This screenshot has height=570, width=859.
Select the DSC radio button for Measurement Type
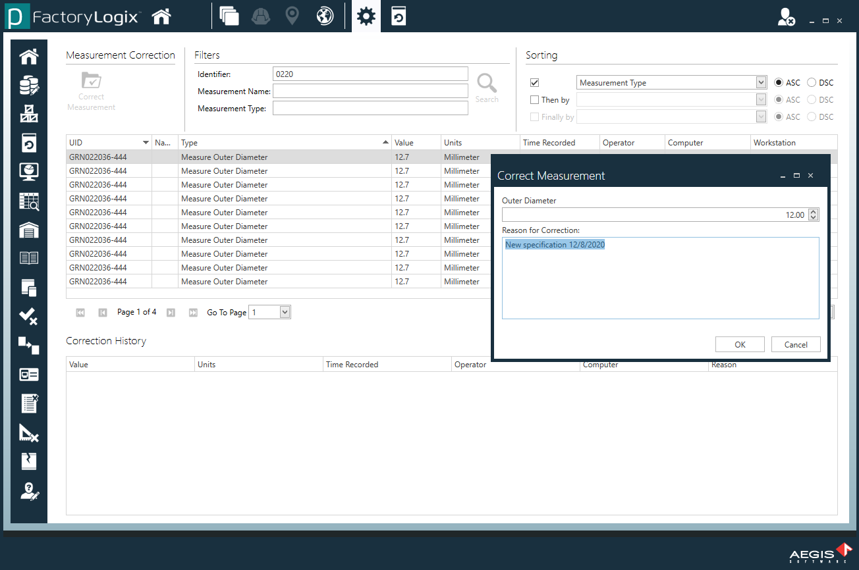pos(812,83)
